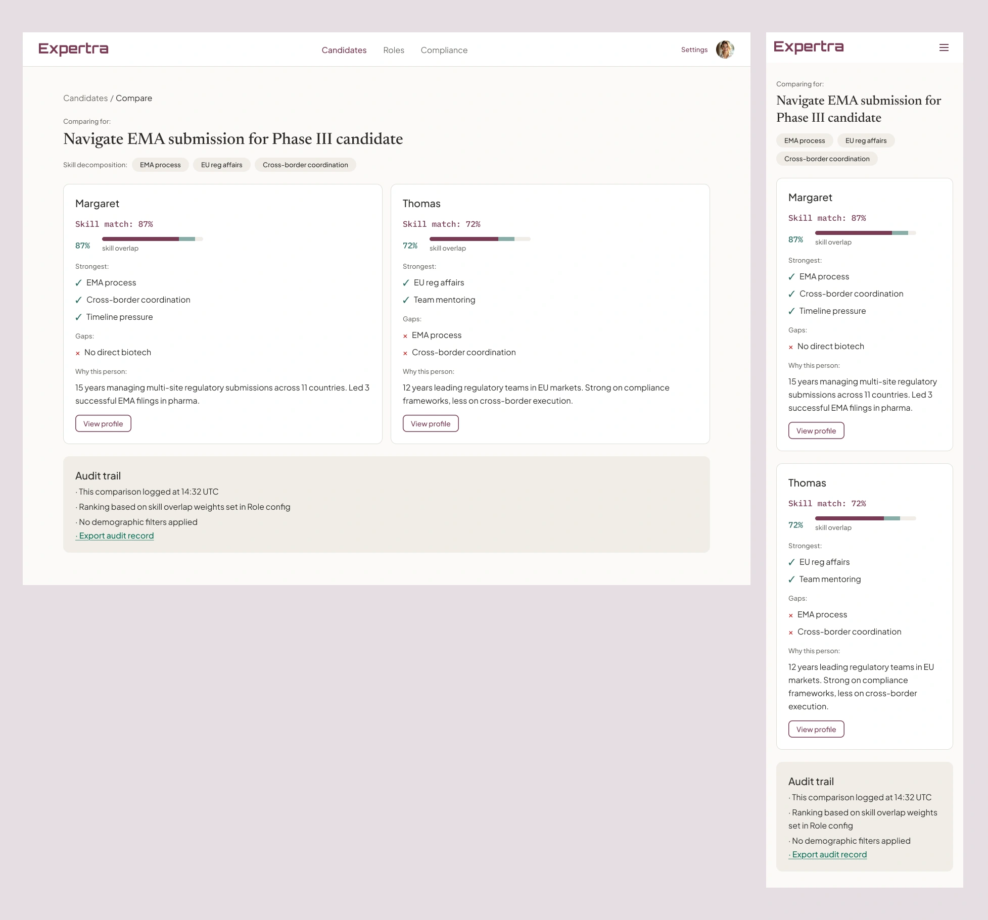The height and width of the screenshot is (920, 988).
Task: View Thomas's profile in desktop card
Action: click(431, 423)
